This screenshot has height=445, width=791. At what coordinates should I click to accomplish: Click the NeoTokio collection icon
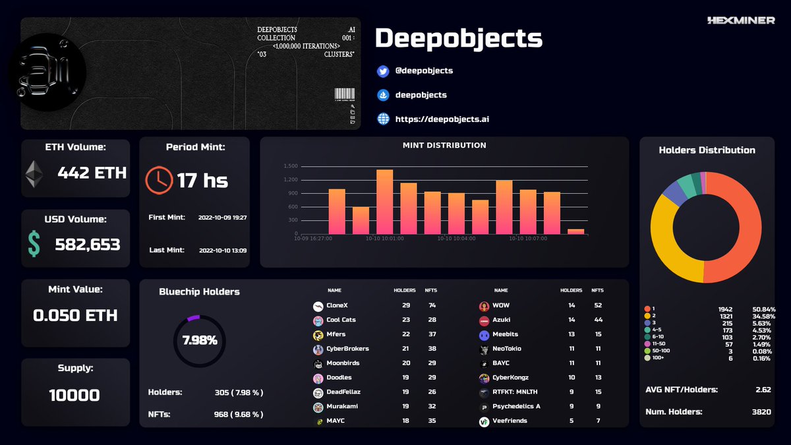click(x=484, y=349)
